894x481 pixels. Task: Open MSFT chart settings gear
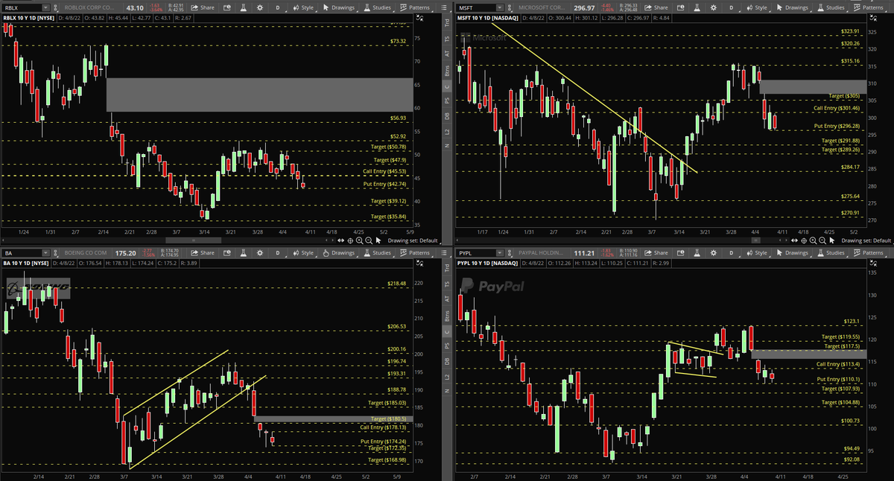point(713,7)
